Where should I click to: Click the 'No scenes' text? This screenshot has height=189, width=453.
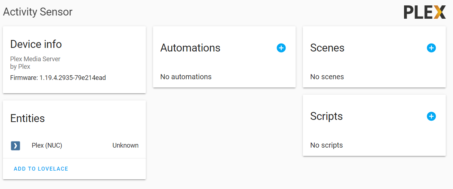pos(327,77)
